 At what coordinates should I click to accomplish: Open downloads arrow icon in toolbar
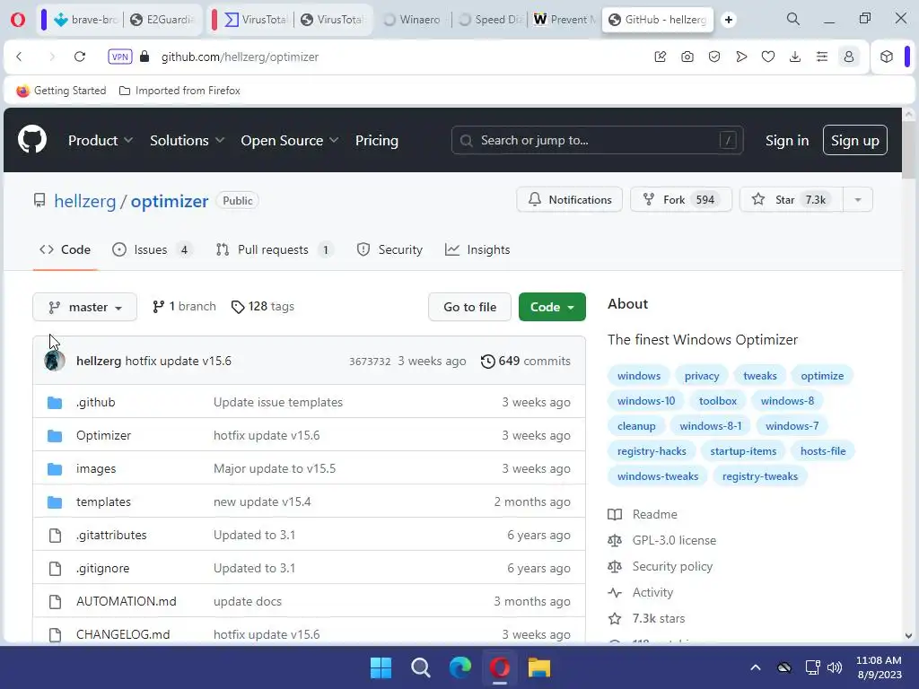point(795,57)
